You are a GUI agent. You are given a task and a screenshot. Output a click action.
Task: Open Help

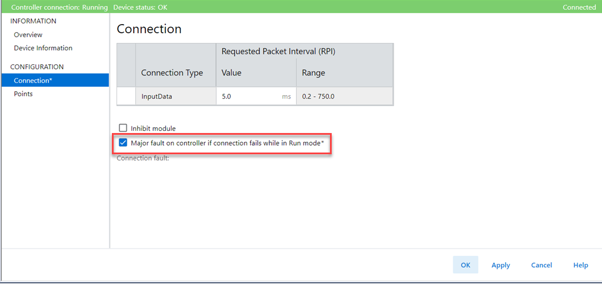(580, 265)
